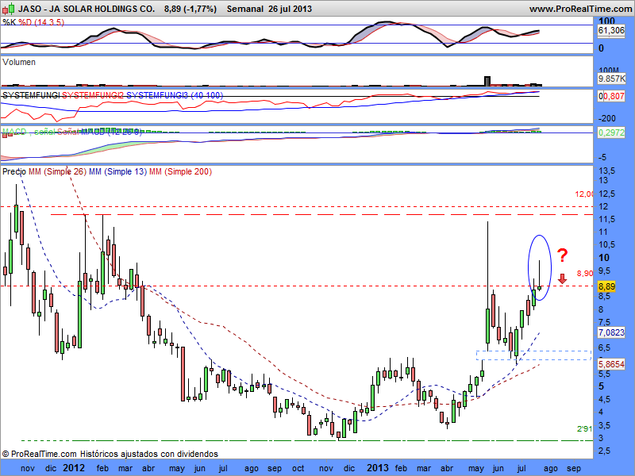Click the 7,0823 moving average value box
635x476 pixels.
click(x=611, y=332)
